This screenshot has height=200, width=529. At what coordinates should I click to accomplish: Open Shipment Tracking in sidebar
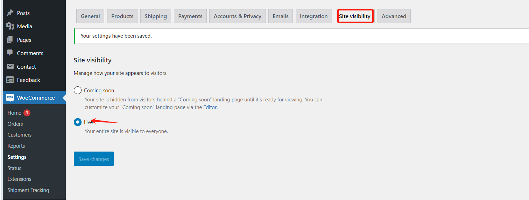pyautogui.click(x=28, y=190)
